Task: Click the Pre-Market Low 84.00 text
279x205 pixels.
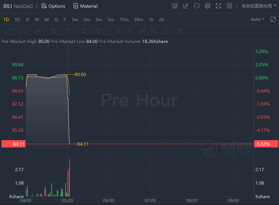Action: [74, 42]
